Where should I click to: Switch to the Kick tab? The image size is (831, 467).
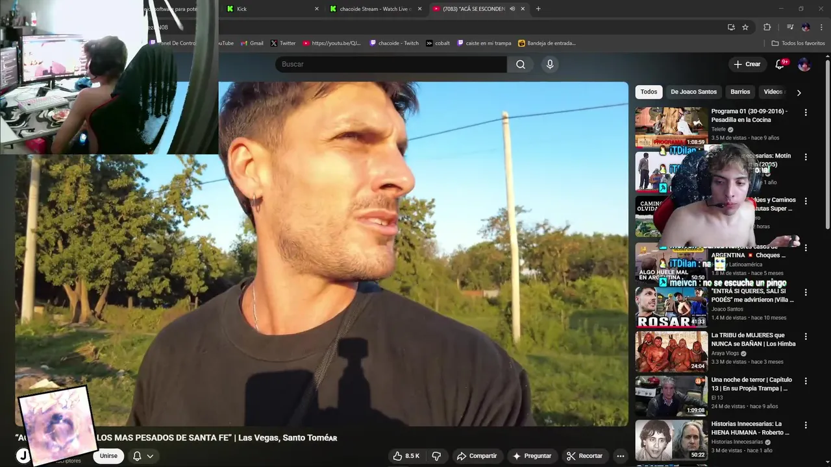(271, 8)
